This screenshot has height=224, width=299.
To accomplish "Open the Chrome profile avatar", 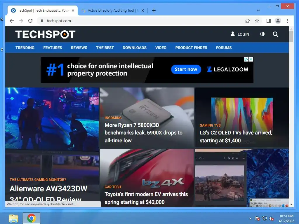I will point(278,21).
